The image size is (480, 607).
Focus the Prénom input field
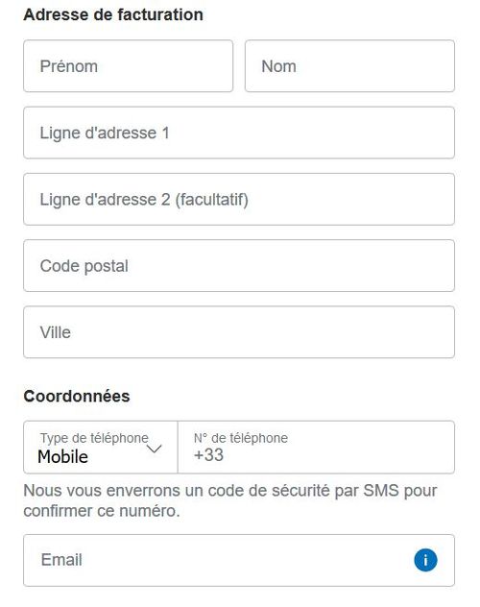[128, 66]
